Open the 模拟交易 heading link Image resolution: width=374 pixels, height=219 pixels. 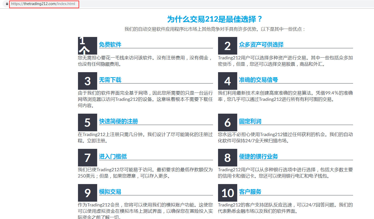[110, 192]
